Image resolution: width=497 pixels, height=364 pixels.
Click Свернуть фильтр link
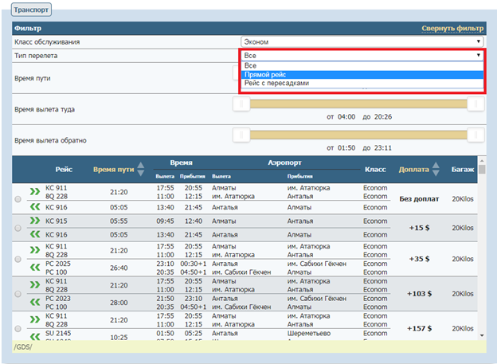[452, 28]
